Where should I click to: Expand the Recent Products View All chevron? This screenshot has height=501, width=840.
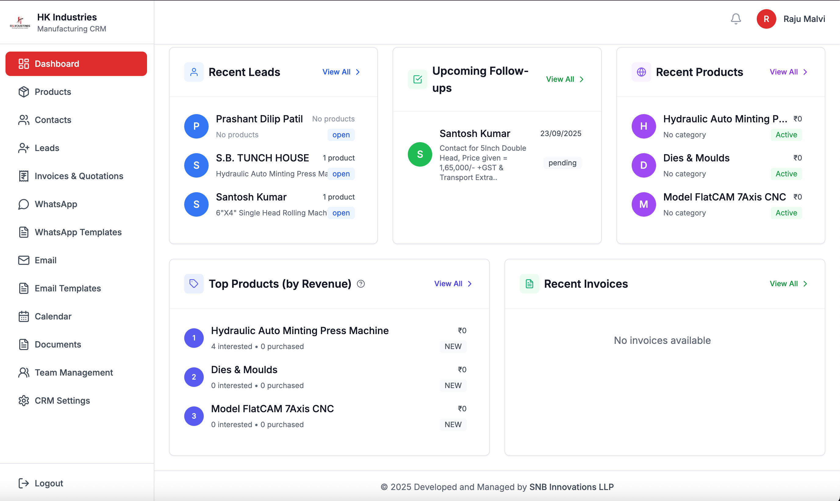805,72
